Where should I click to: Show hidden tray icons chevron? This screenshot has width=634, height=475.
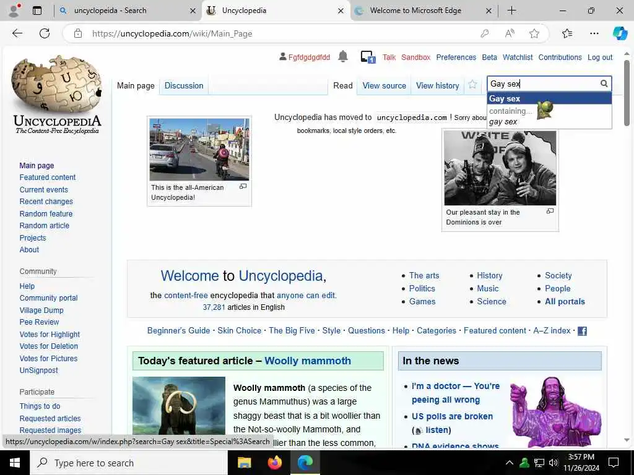click(x=510, y=463)
